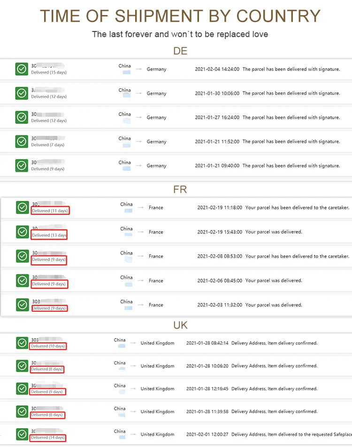Viewport: 352px width, 448px height.
Task: Click United Kingdom destination in the 10-day row
Action: tap(157, 343)
